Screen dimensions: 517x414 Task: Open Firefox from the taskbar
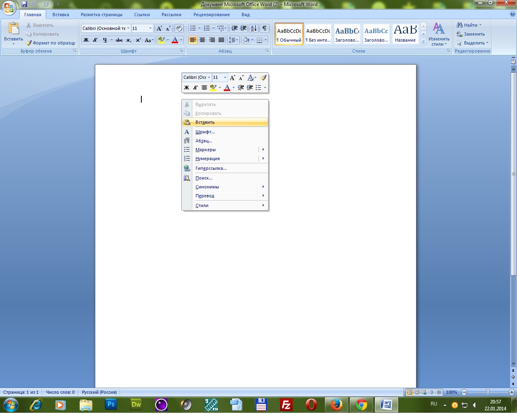[x=336, y=405]
